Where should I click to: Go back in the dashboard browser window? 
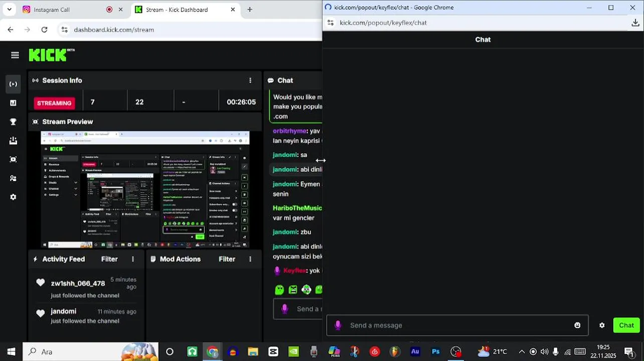coord(11,30)
